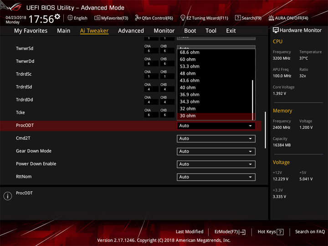Screen dimensions: 328x246
Task: Choose 60 ohm from the list
Action: tap(215, 59)
